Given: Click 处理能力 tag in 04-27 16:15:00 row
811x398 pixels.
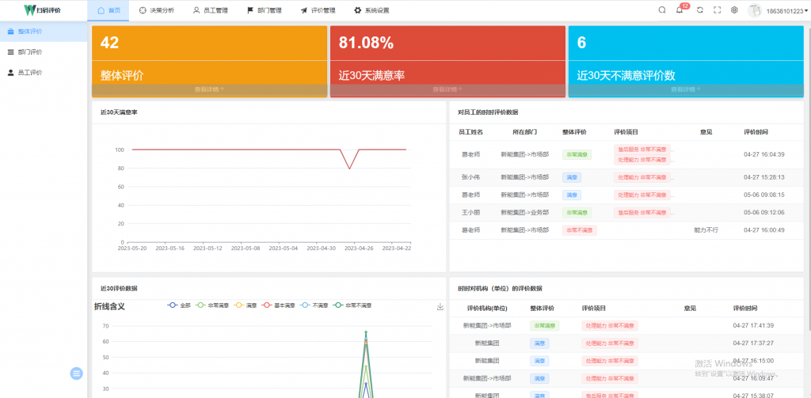Looking at the screenshot, I should click(x=610, y=361).
